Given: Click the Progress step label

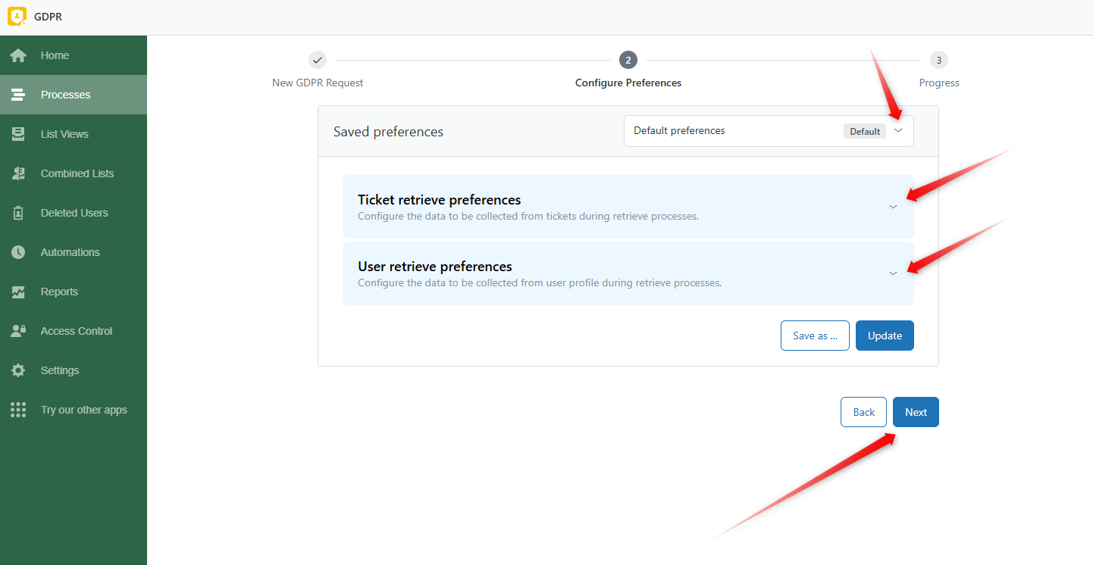Looking at the screenshot, I should 939,83.
